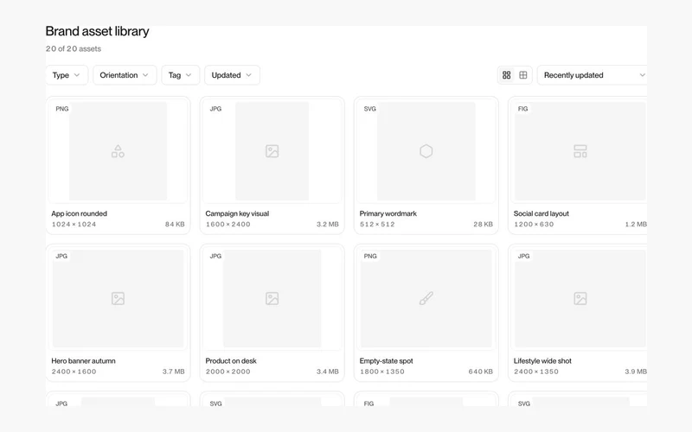Open the Lifestyle wide shot title
The image size is (692, 432).
pyautogui.click(x=542, y=360)
